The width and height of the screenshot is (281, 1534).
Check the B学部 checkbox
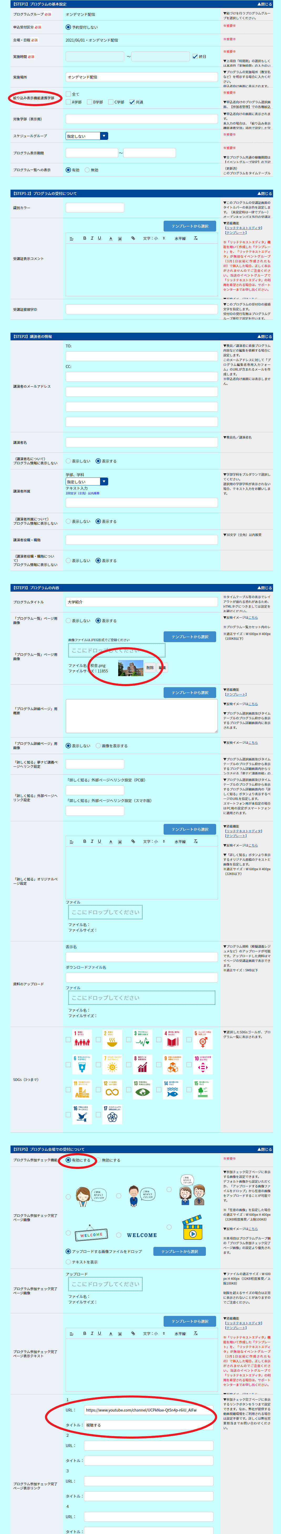click(90, 102)
